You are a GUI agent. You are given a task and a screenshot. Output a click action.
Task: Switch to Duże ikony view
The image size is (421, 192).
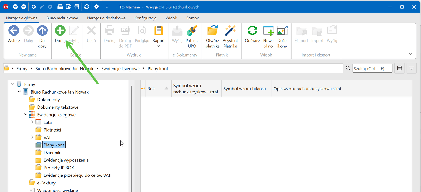click(282, 31)
